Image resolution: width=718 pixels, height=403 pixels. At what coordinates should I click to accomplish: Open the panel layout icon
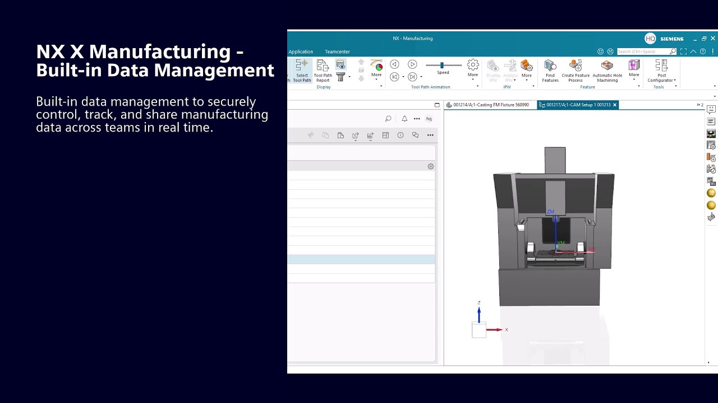tap(385, 135)
